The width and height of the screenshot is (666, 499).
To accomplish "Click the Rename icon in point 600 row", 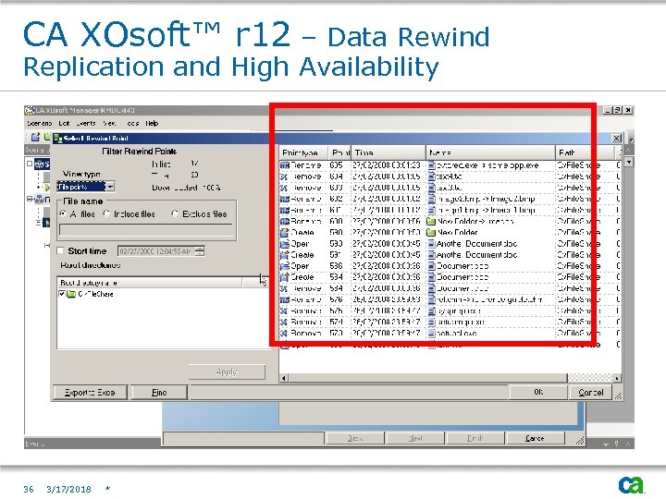I will pos(285,221).
